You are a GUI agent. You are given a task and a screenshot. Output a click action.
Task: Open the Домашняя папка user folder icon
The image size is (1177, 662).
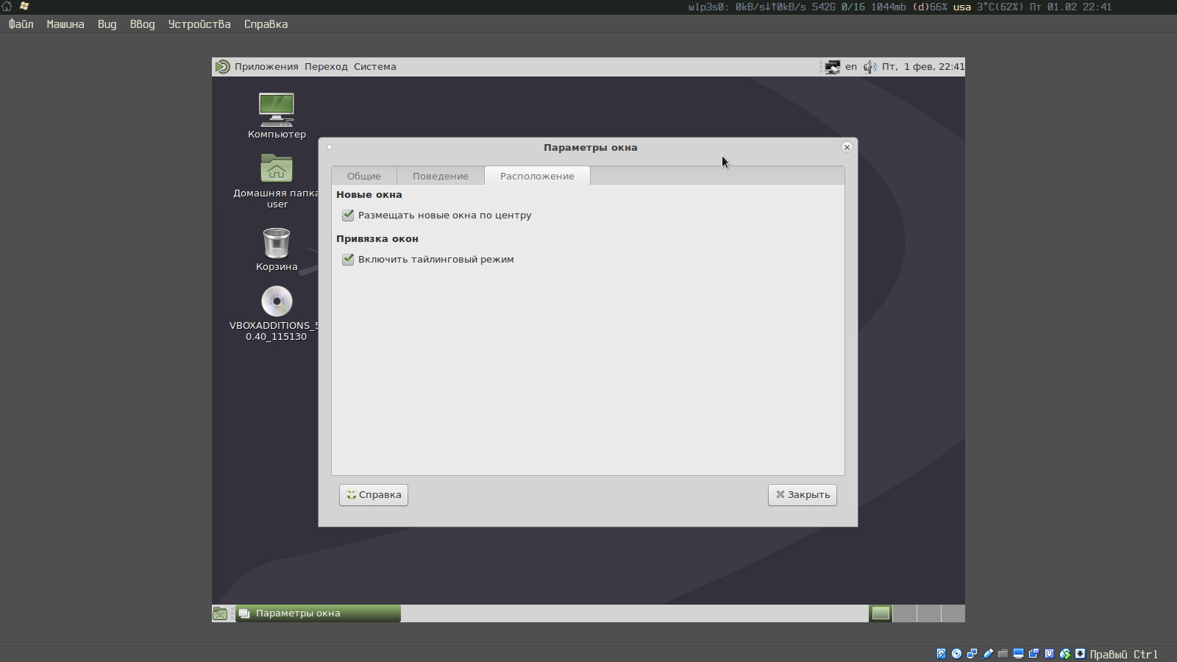[x=277, y=181]
